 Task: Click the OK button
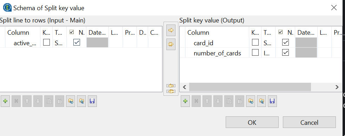[252, 122]
